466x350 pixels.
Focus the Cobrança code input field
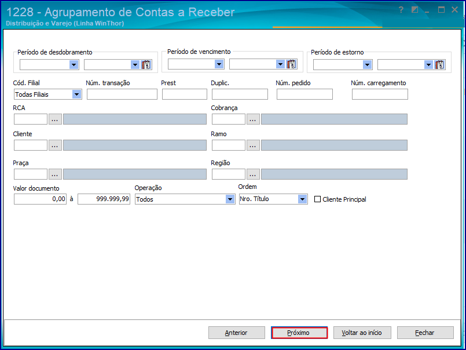click(x=229, y=119)
